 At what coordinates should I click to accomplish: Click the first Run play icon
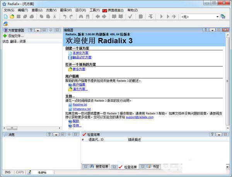coord(161,17)
